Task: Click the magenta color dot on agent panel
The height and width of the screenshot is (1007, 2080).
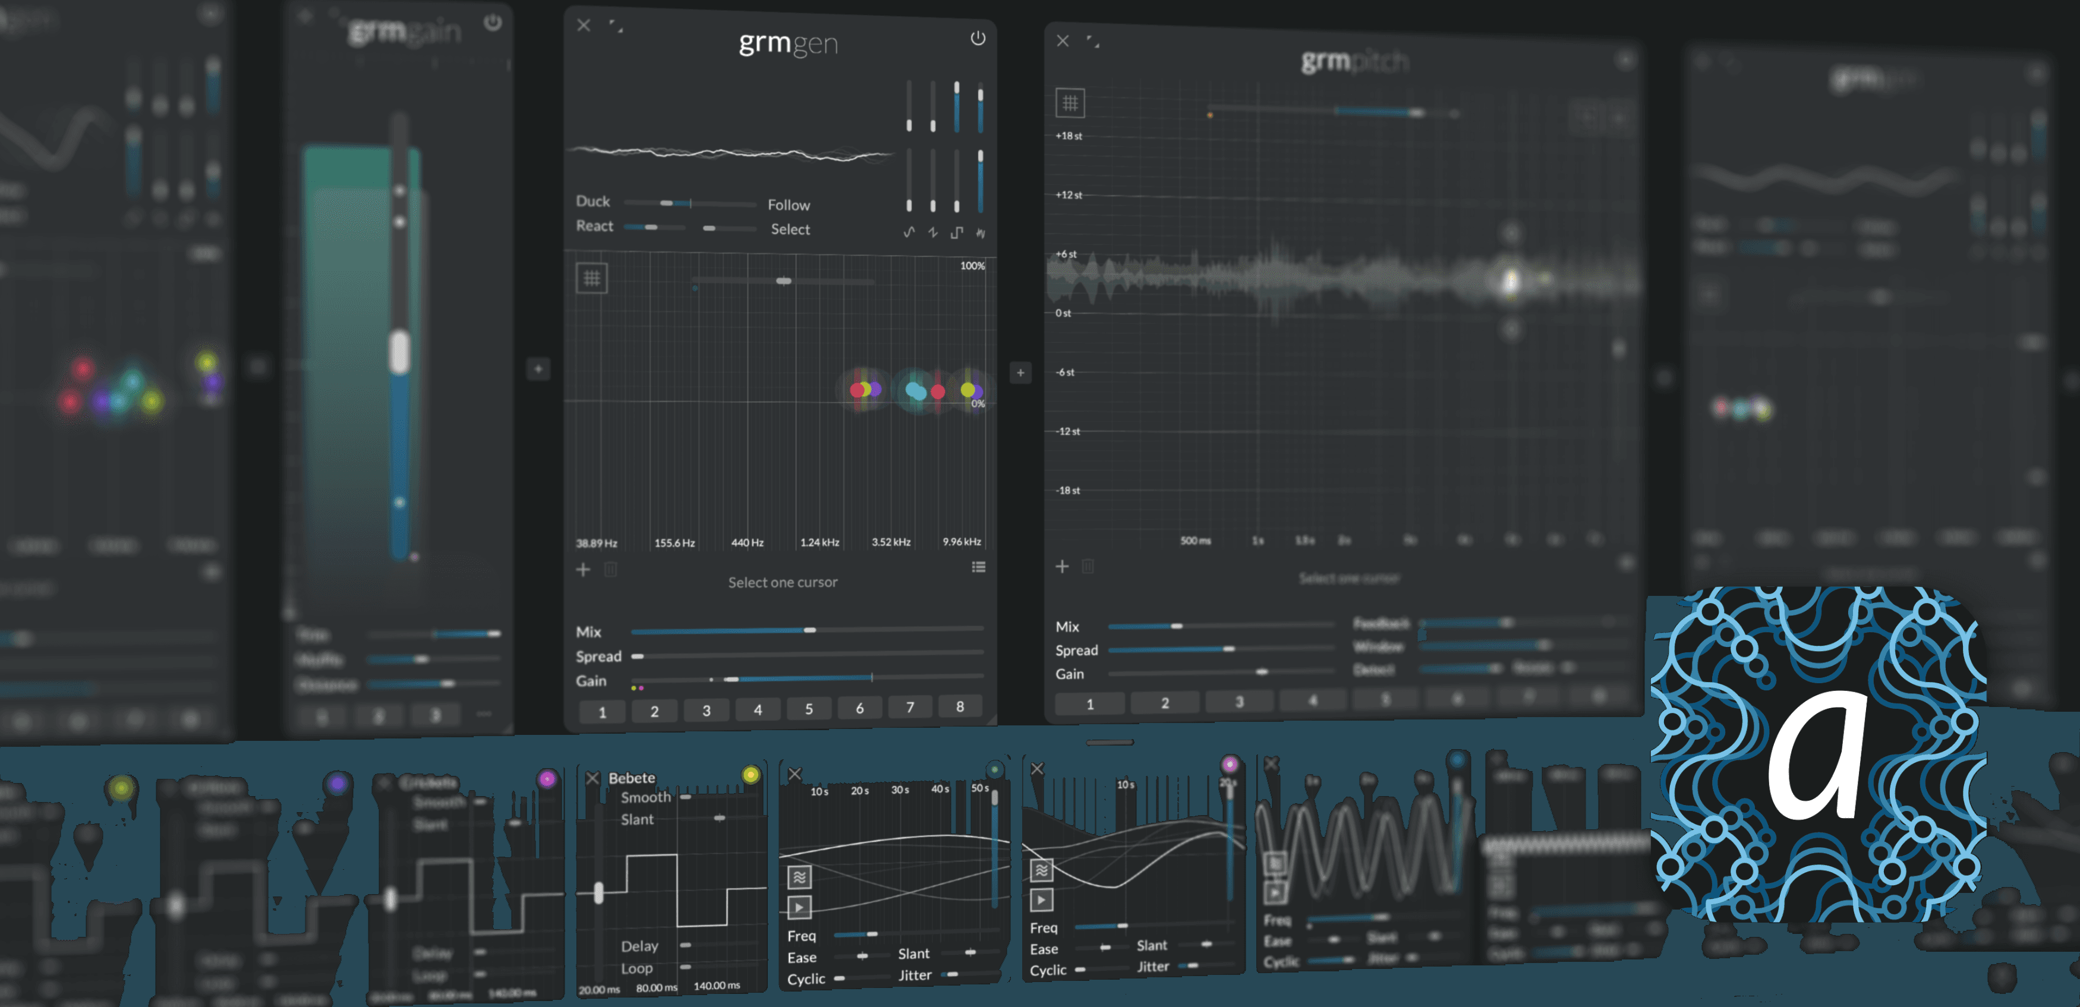Action: 1230,763
